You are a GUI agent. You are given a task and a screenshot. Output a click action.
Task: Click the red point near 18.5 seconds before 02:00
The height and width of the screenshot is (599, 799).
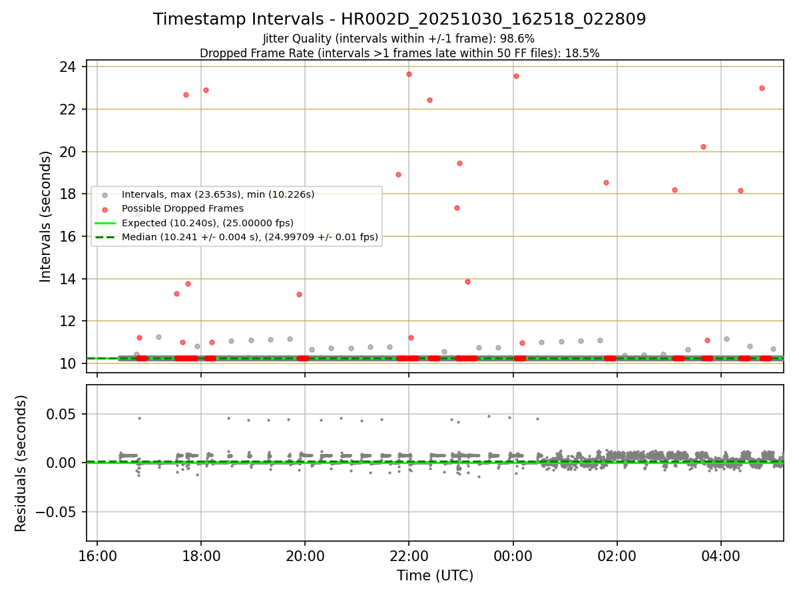pos(606,182)
